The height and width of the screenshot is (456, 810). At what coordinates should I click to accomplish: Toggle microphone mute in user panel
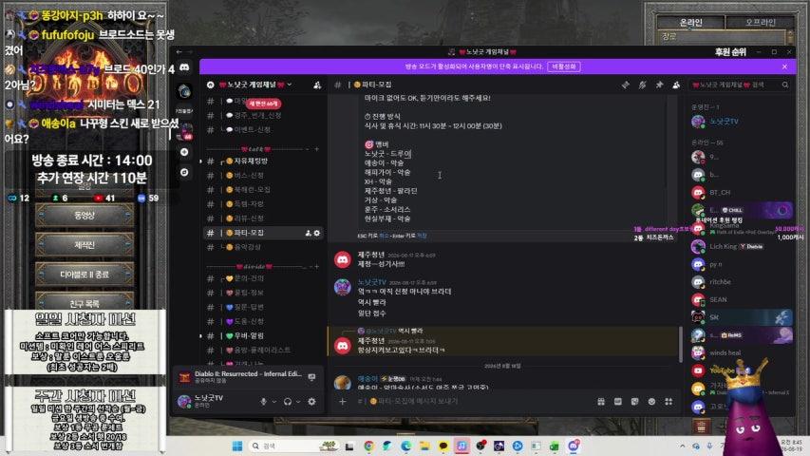pos(263,401)
